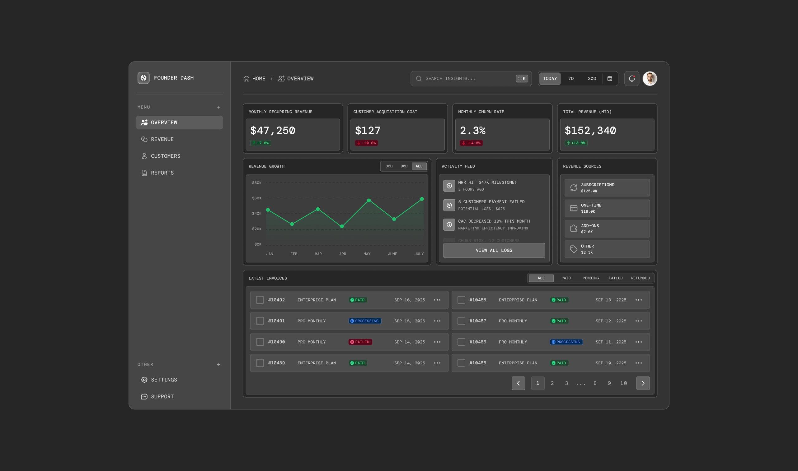Click the Support chat icon
Viewport: 798px width, 471px height.
[144, 396]
